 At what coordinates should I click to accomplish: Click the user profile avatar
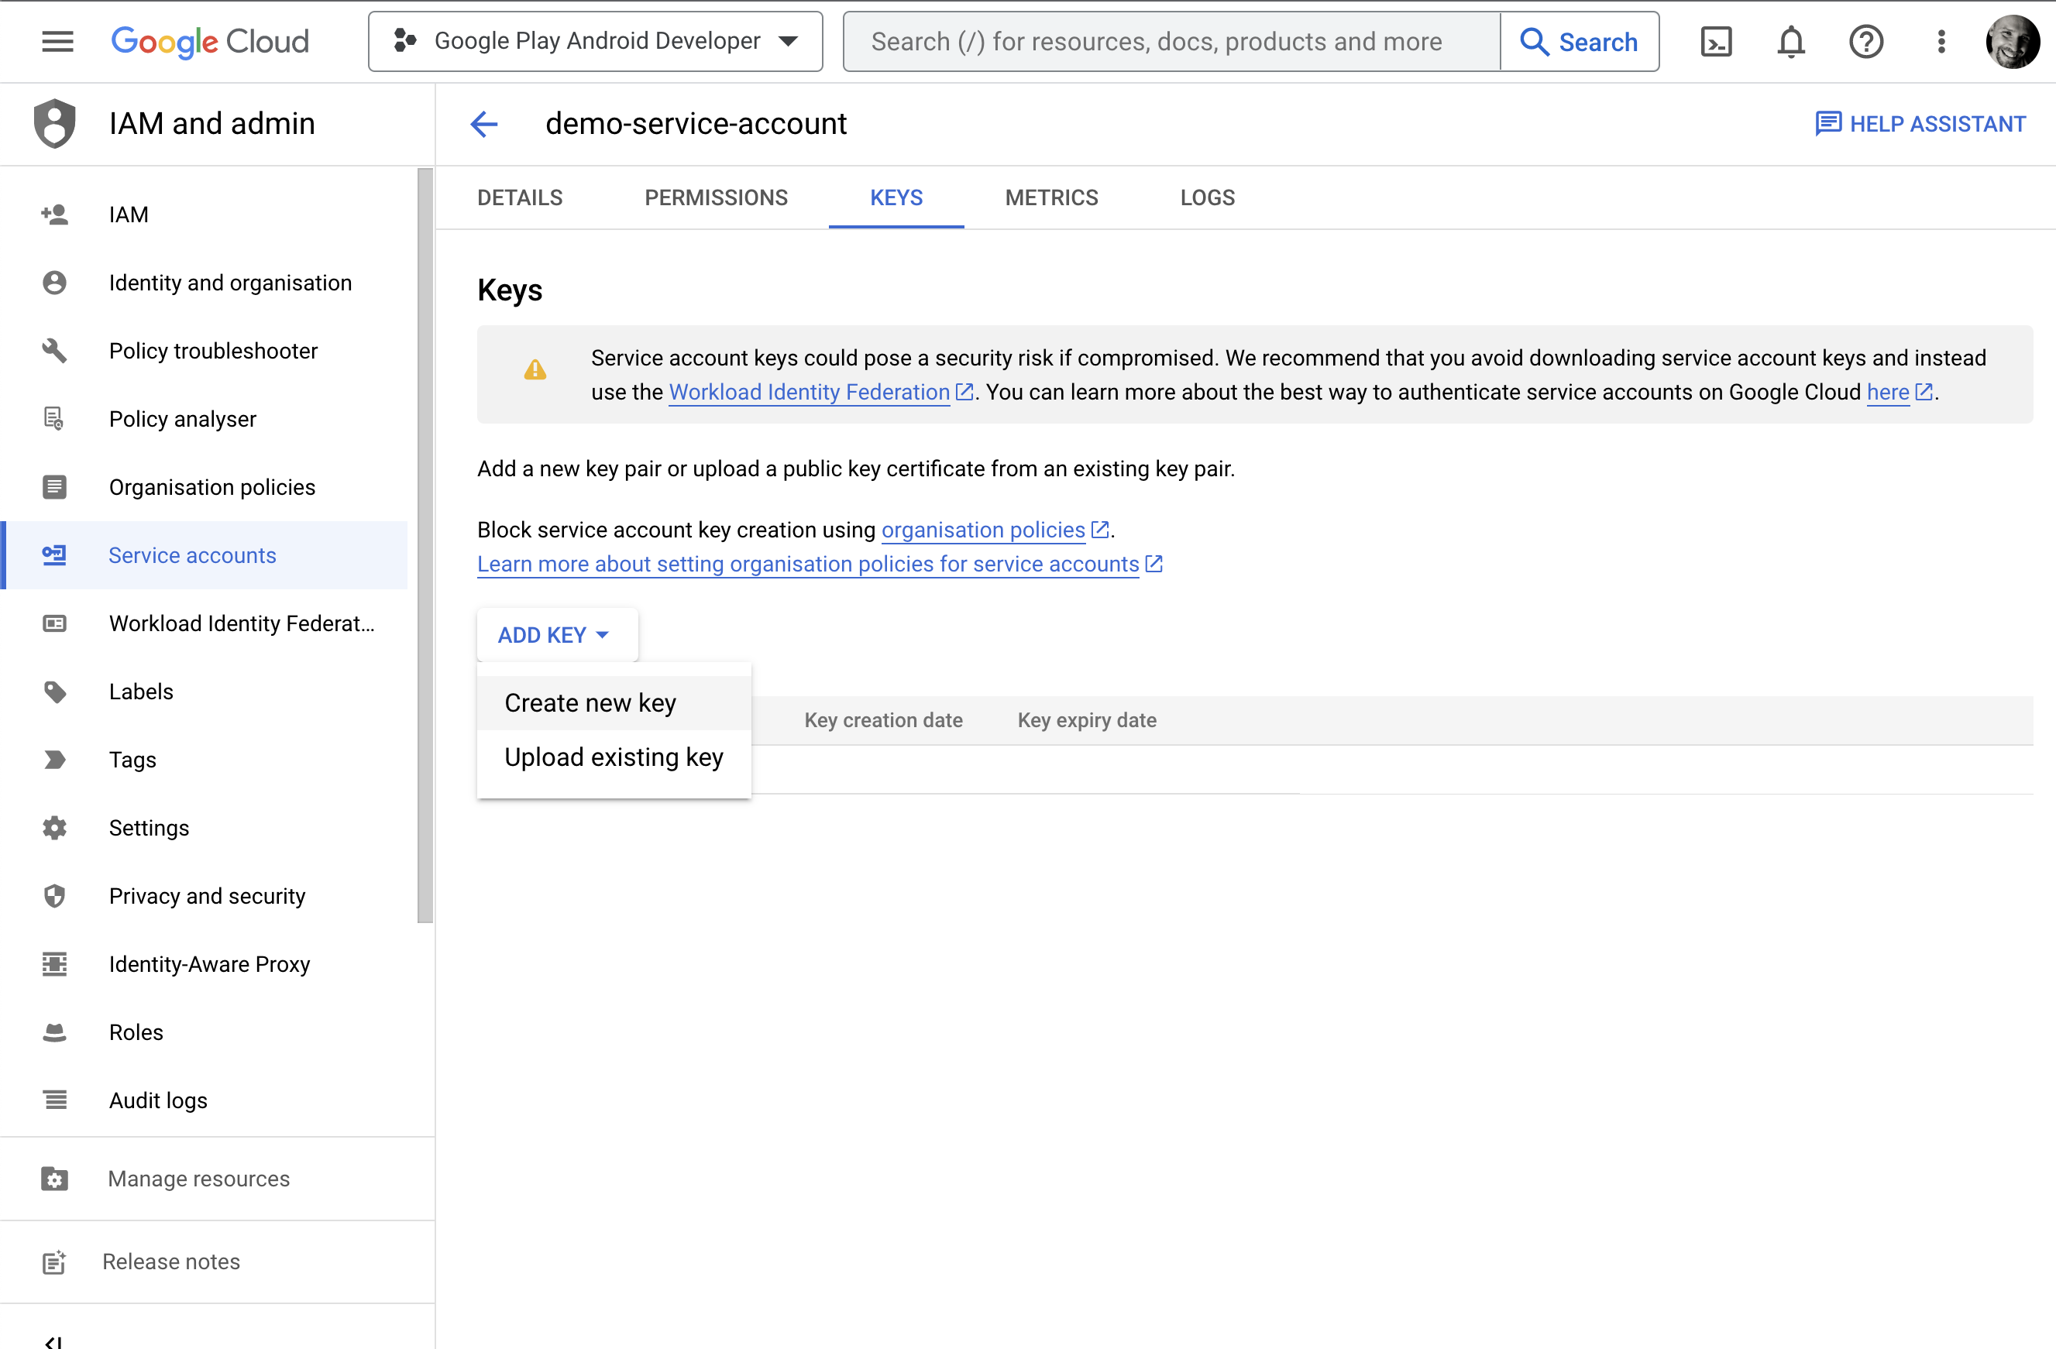coord(2012,40)
